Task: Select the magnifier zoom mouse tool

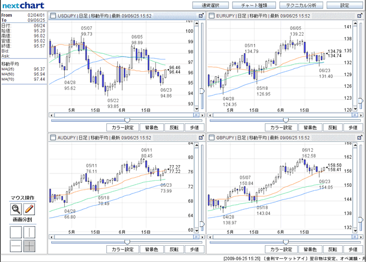Action: tap(16, 209)
